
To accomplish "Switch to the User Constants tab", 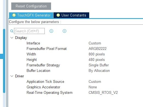I will click(x=71, y=15).
